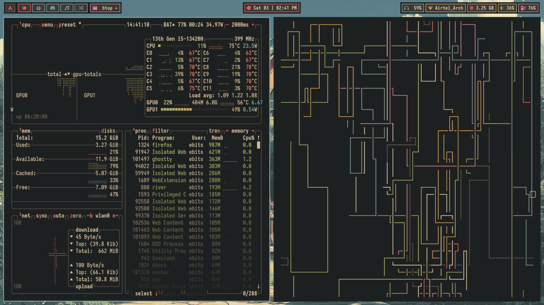544x305 pixels.
Task: Select previous network interface with ←b
Action: [90, 216]
